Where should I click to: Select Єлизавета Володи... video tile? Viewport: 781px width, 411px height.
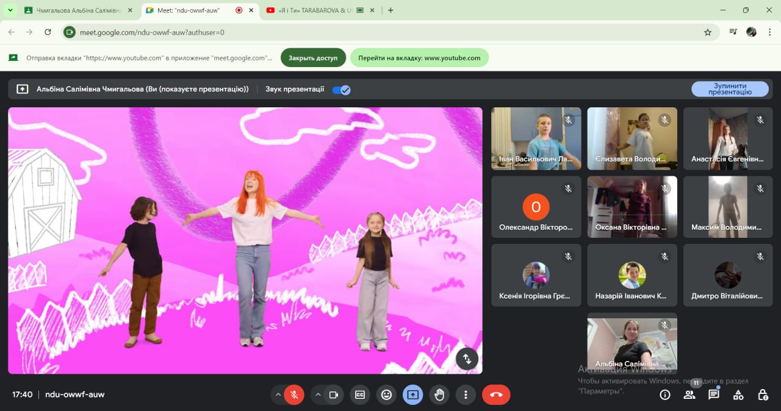tap(632, 138)
